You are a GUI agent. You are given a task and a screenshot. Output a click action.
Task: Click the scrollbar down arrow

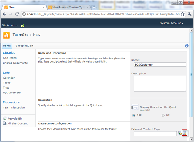[x=191, y=139]
